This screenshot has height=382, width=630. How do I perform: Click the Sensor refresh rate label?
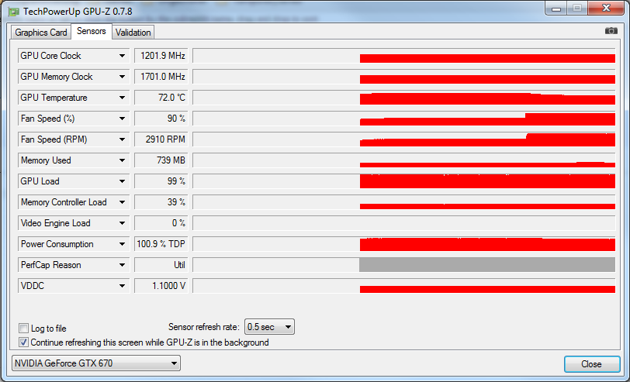point(204,327)
